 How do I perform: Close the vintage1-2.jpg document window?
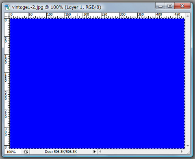click(182, 6)
